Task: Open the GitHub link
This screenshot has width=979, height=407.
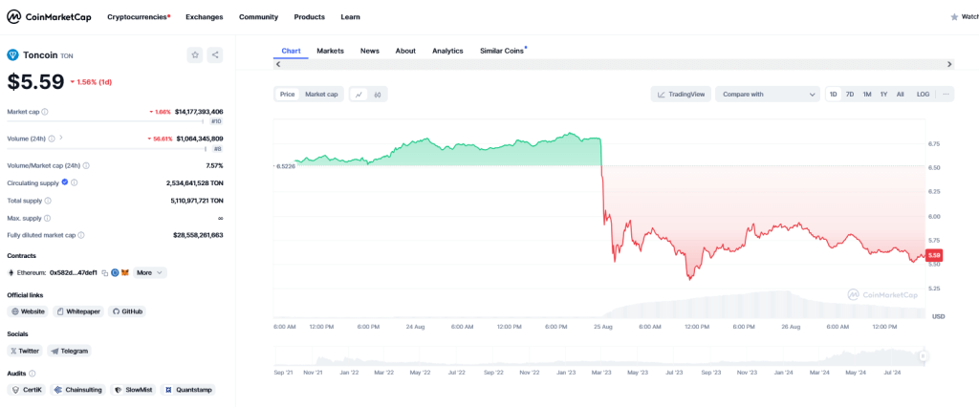Action: [127, 311]
